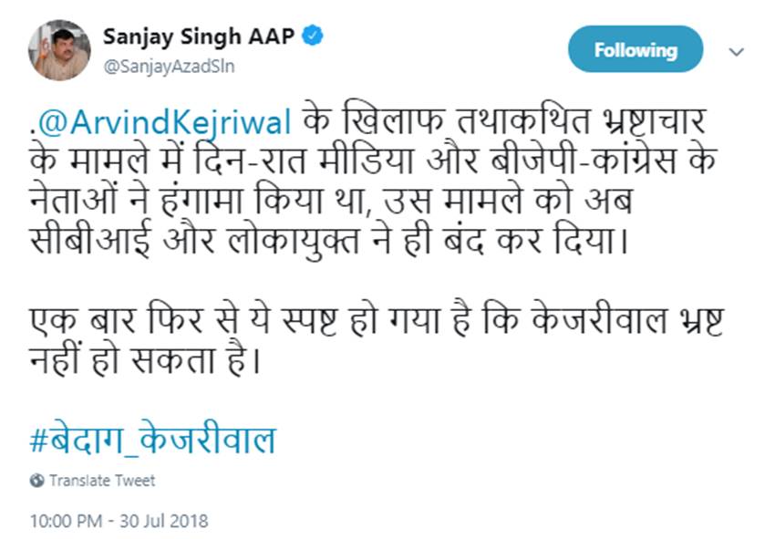Click the globe icon before Translate Tweet
Viewport: 775px width, 539px height.
pyautogui.click(x=36, y=480)
